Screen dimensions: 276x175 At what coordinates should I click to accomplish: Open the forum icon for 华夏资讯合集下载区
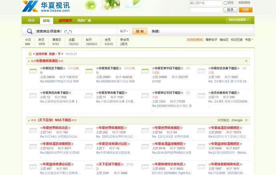pyautogui.click(x=33, y=95)
